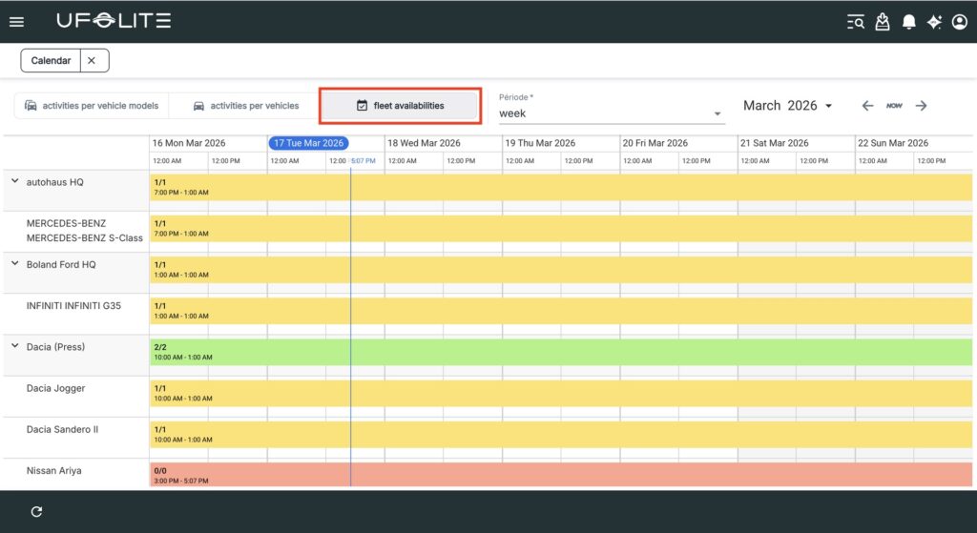Open the hamburger main menu

click(16, 22)
